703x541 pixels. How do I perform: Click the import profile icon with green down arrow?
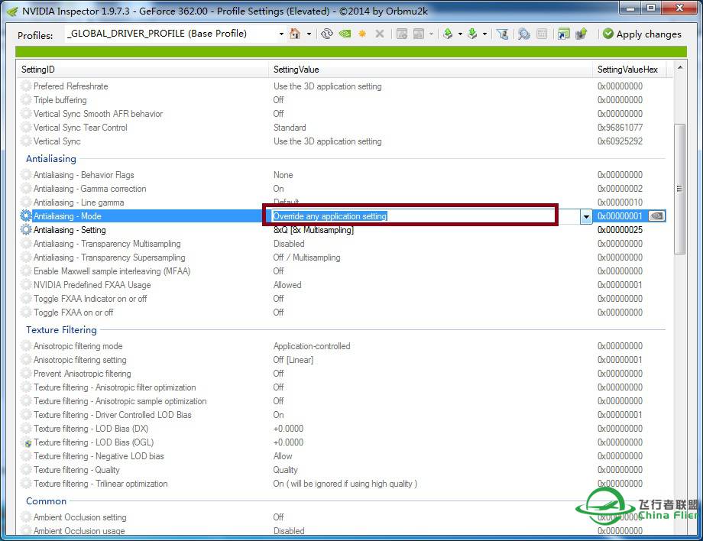(x=472, y=34)
